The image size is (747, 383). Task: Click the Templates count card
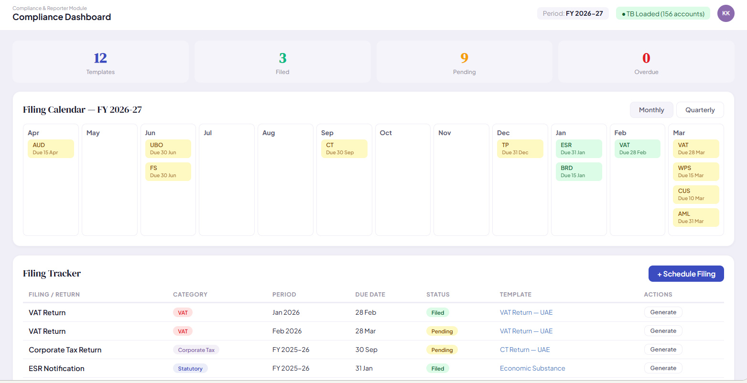100,62
